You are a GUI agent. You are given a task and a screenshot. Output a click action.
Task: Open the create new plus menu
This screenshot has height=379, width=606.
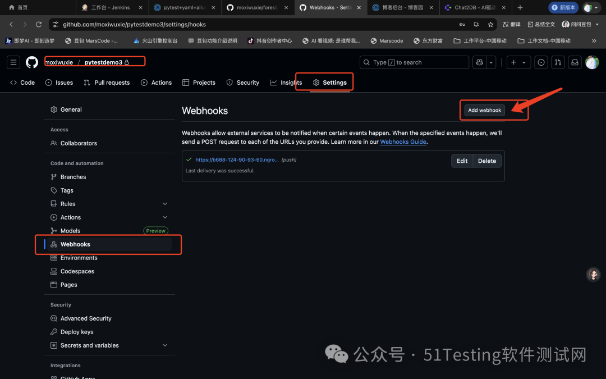pos(518,62)
